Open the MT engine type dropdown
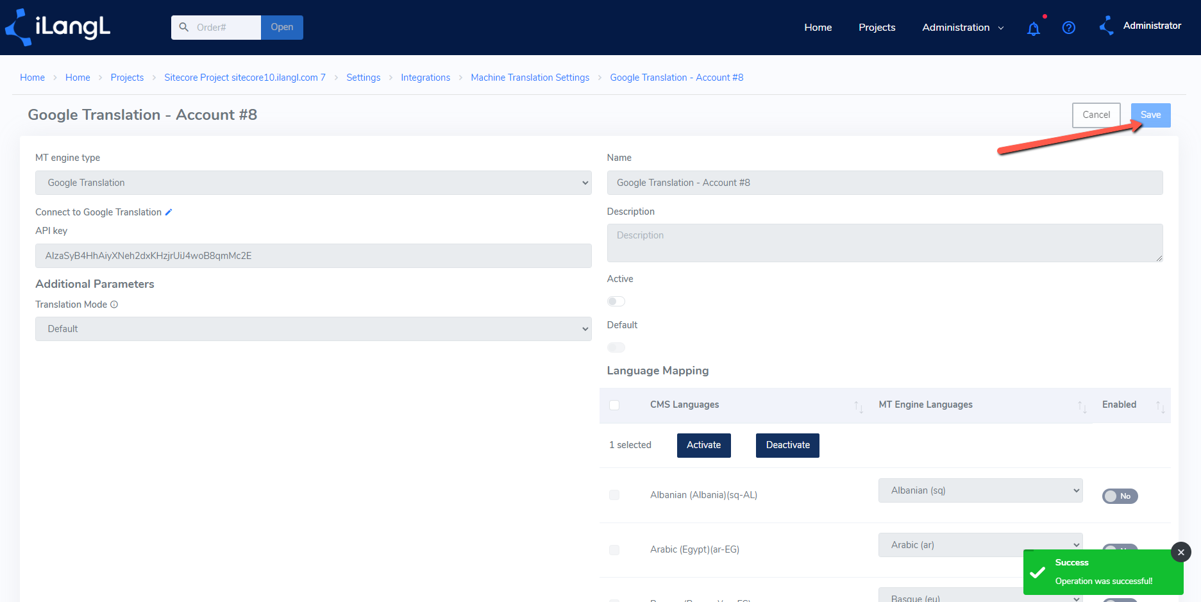This screenshot has height=602, width=1201. [313, 183]
